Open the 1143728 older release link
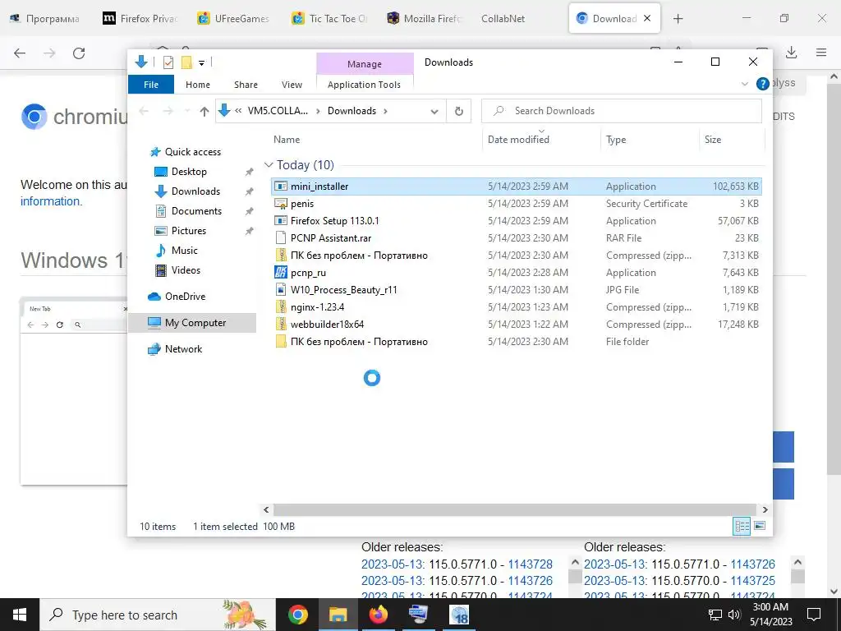Screen dimensions: 841x631 pyautogui.click(x=530, y=564)
